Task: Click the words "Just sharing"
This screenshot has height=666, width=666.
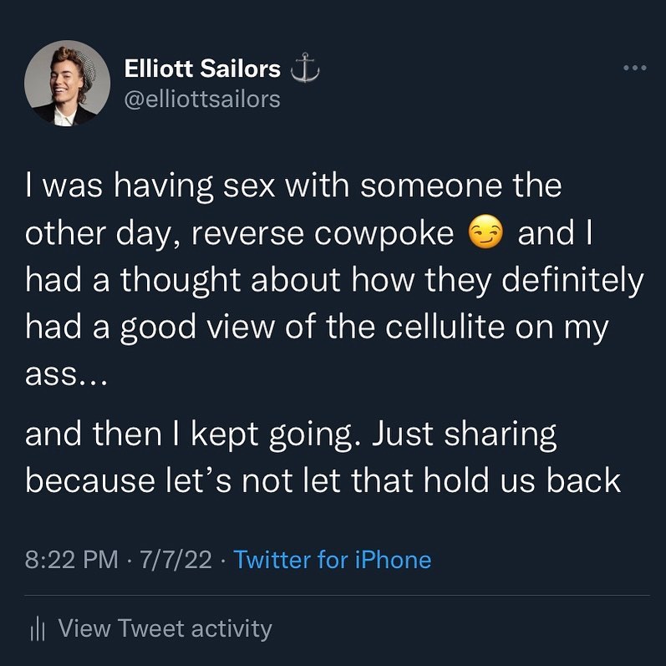Action: [x=465, y=435]
